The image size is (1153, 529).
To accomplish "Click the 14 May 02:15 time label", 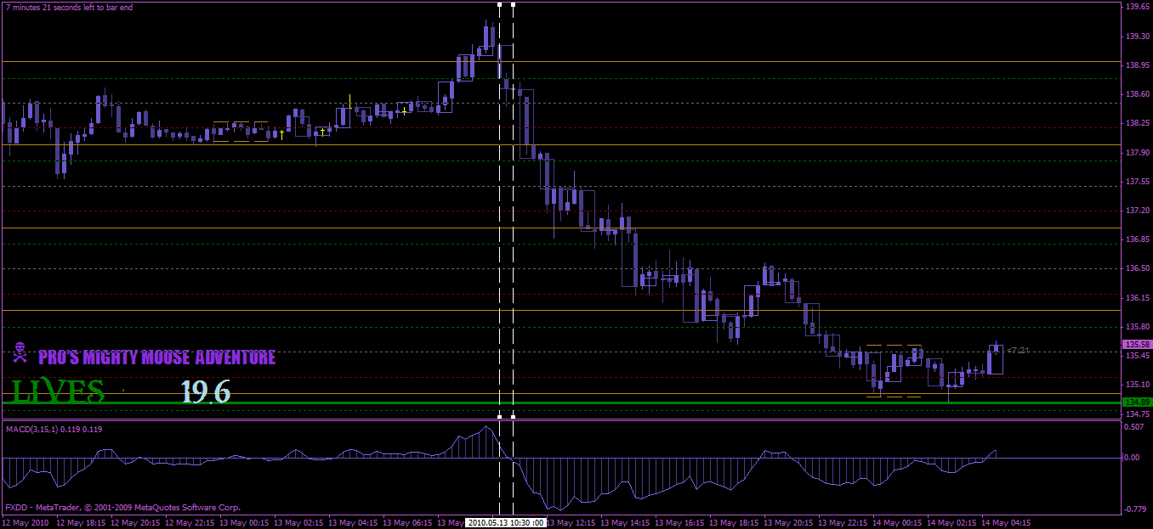I will tap(953, 523).
